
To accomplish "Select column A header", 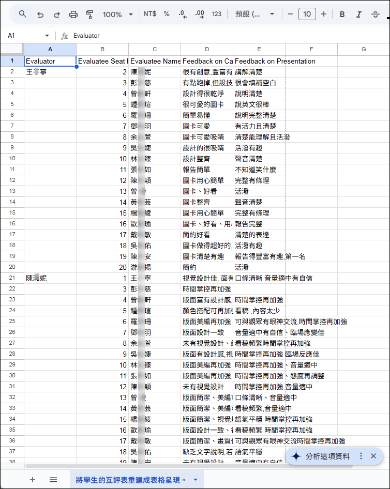I will [50, 49].
